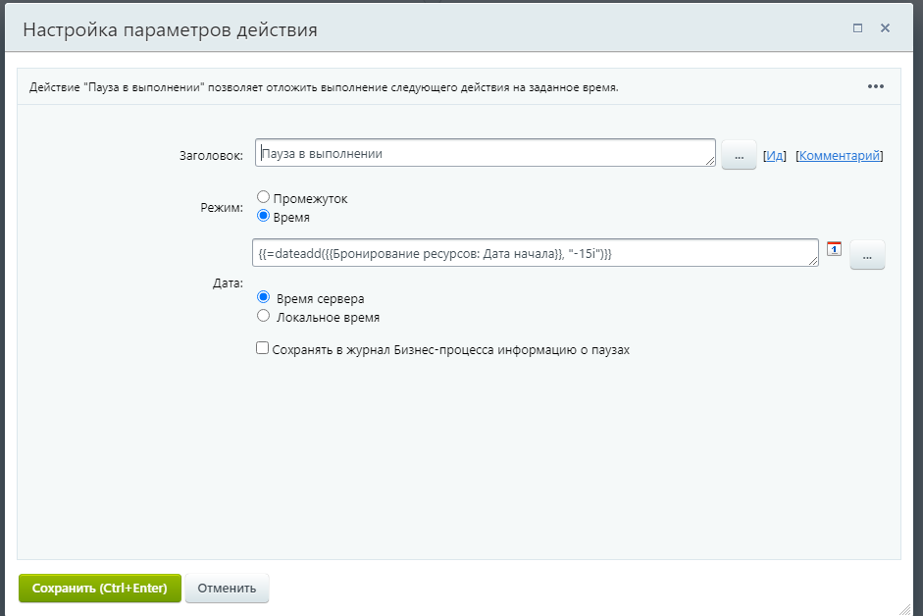Click the Отменить button
923x616 pixels.
tap(227, 589)
